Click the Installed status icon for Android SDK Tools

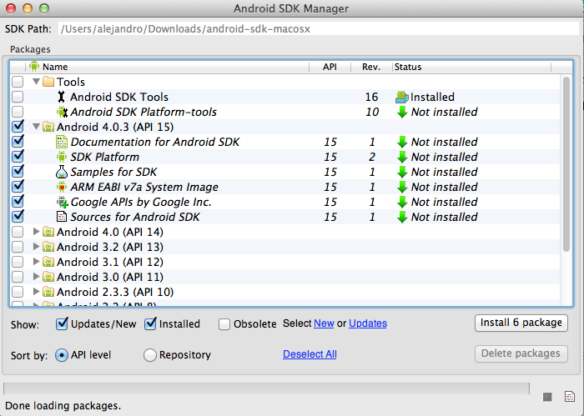pos(402,97)
